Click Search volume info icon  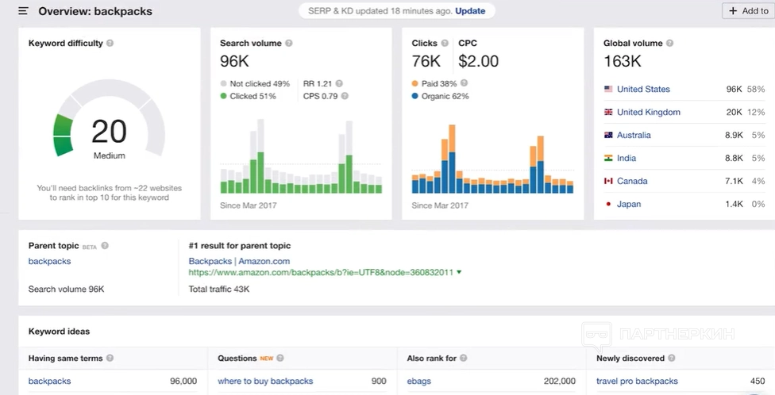pos(289,44)
